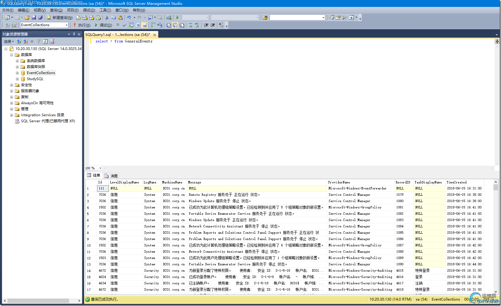Screen dimensions: 501x306
Task: Open the 文件(F) menu
Action: pyautogui.click(x=8, y=10)
